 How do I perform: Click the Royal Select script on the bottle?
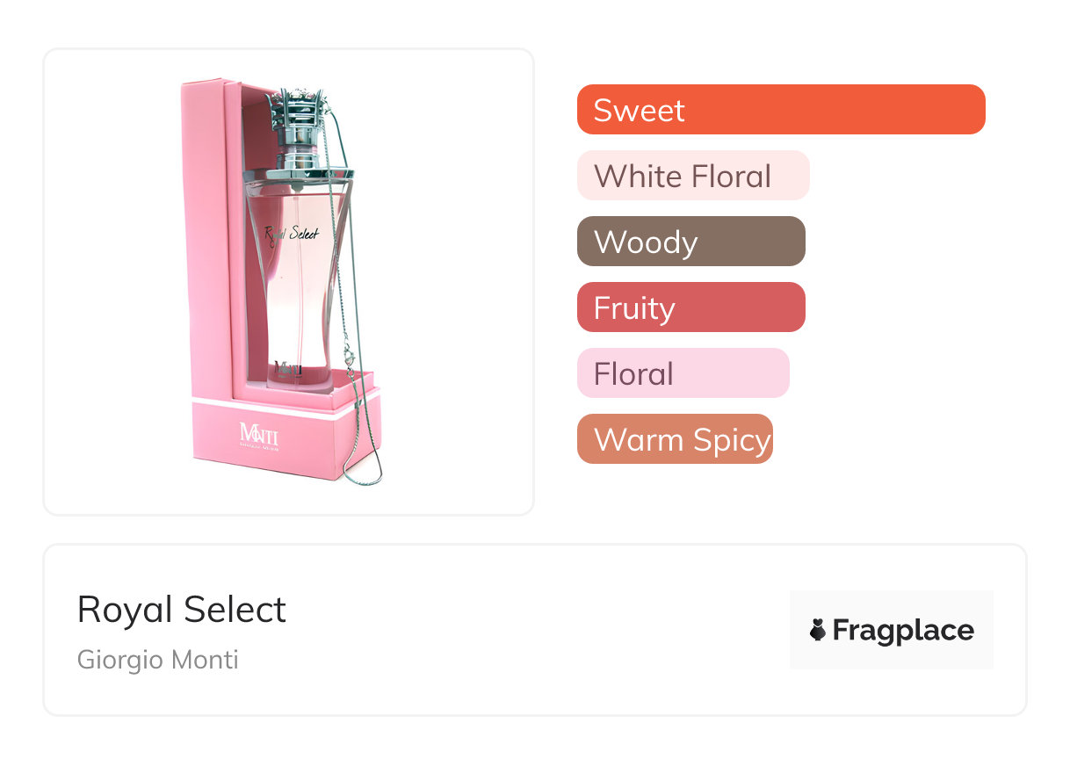[292, 234]
